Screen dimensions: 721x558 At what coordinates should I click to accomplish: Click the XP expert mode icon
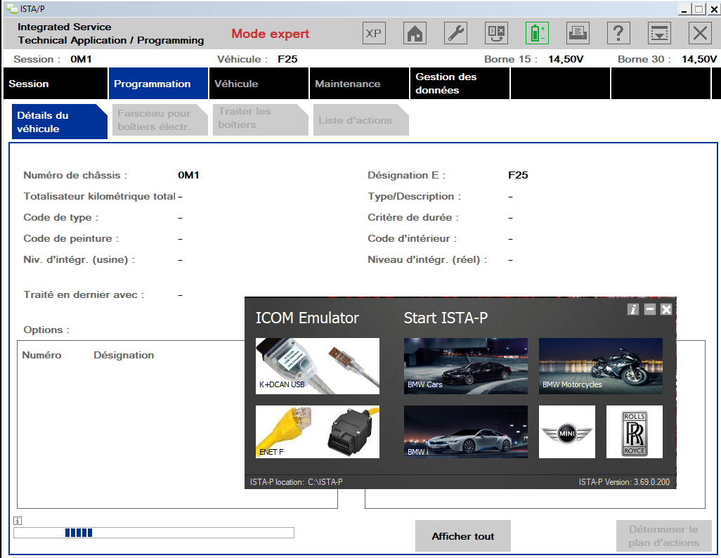pyautogui.click(x=375, y=34)
